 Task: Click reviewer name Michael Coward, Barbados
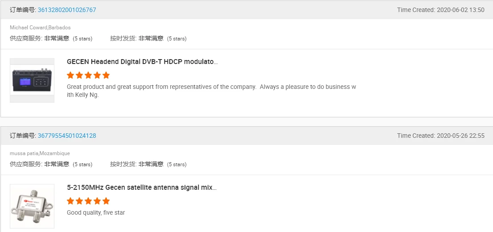(x=40, y=28)
